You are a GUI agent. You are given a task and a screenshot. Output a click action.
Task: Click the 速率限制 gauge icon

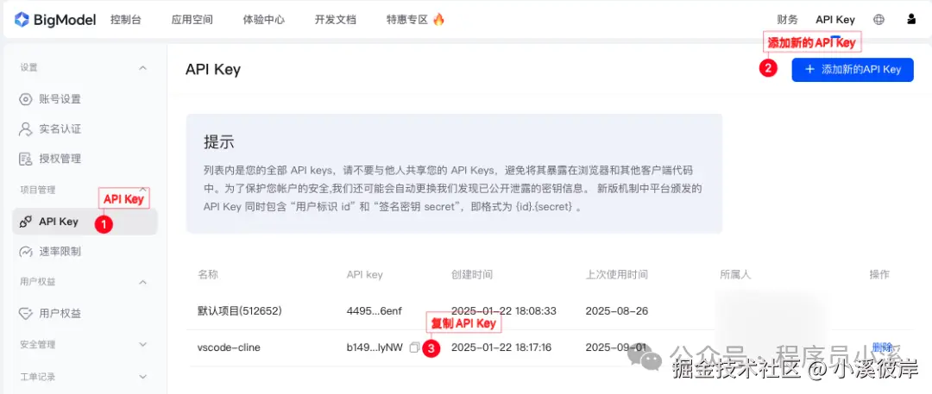point(25,252)
